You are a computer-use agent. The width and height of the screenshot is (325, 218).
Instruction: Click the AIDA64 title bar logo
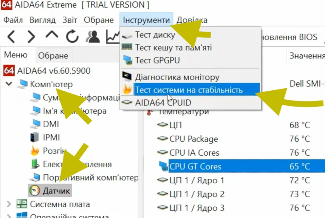point(7,5)
